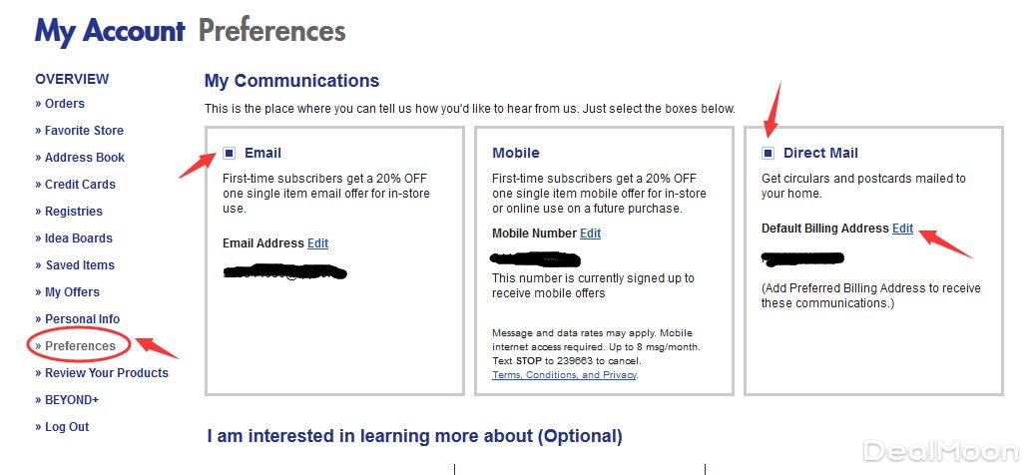Select Credit Cards in the sidebar
The width and height of the screenshot is (1033, 475).
click(80, 185)
